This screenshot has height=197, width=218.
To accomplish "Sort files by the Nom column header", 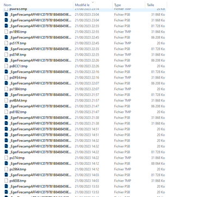I will 8,5.
